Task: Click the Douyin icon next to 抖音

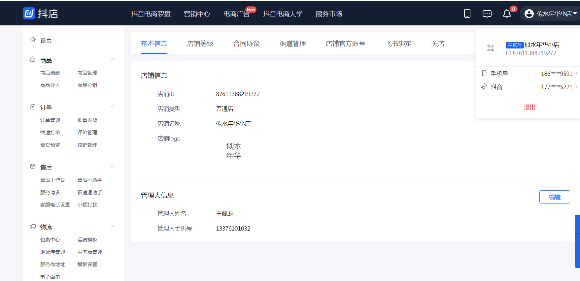Action: (484, 86)
